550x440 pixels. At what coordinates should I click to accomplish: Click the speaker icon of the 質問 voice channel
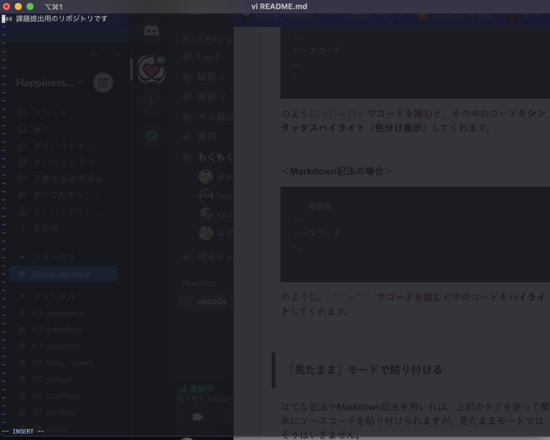(x=187, y=137)
